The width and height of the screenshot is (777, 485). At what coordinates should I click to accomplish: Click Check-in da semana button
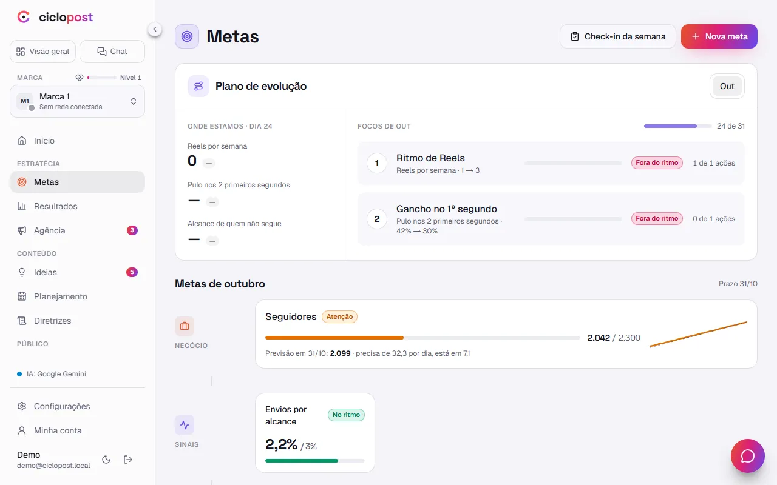[x=617, y=36]
